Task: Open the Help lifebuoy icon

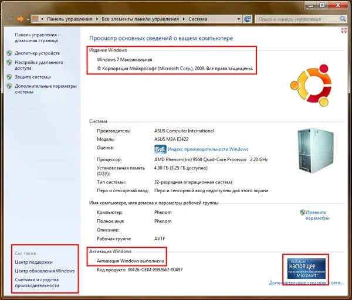Action: click(344, 30)
